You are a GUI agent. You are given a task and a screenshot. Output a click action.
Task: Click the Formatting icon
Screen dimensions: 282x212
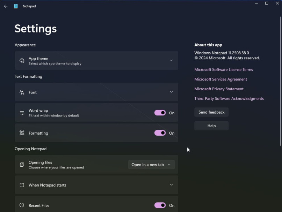click(22, 133)
